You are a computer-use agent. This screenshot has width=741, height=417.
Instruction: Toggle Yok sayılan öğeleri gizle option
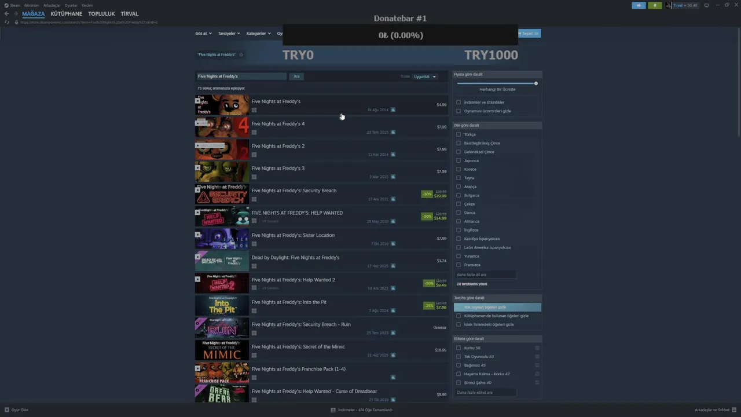pos(498,307)
